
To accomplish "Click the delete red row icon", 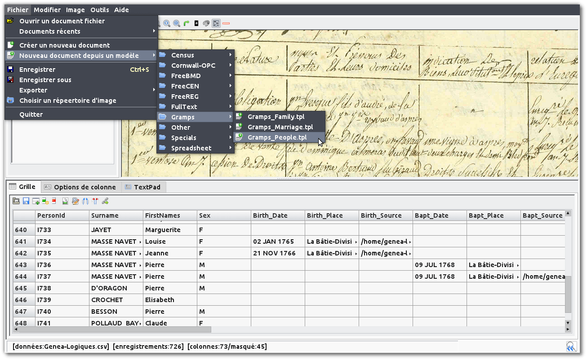I will coord(54,201).
